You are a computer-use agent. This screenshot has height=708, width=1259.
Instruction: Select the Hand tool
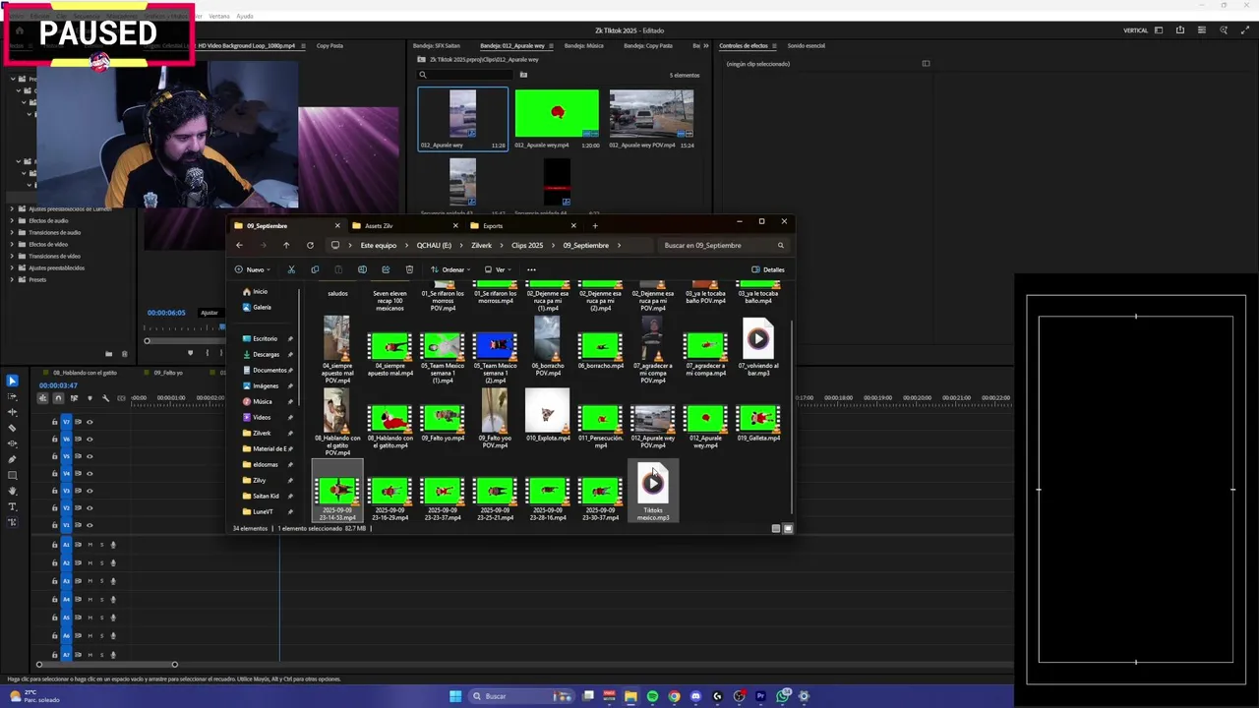click(x=13, y=491)
